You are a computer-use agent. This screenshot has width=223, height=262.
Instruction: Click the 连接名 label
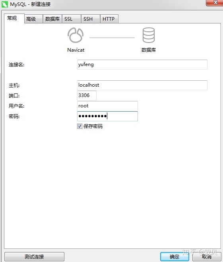tap(16, 65)
